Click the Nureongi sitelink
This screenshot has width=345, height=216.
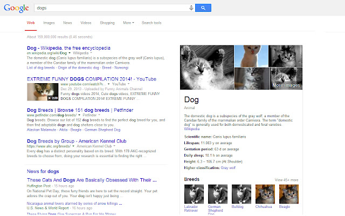click(x=121, y=67)
